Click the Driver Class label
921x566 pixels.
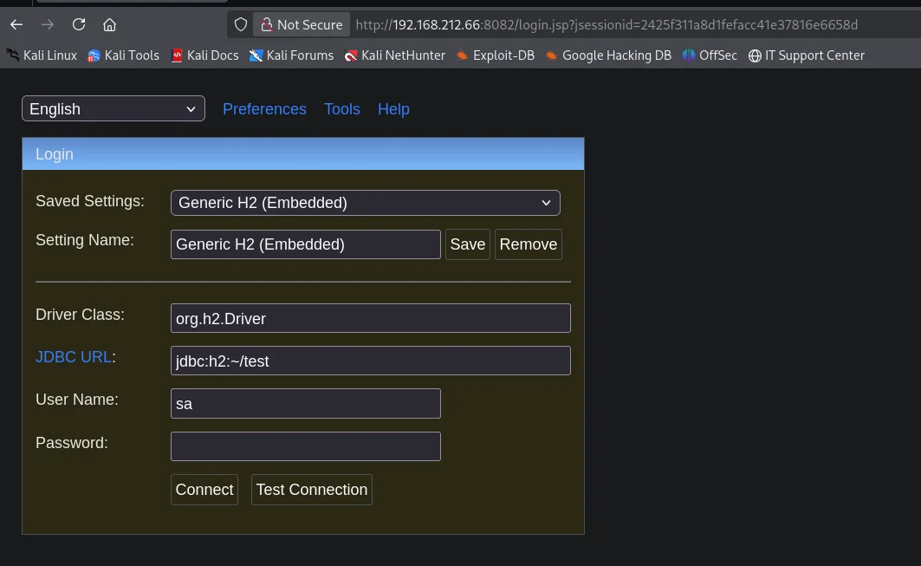tap(80, 315)
